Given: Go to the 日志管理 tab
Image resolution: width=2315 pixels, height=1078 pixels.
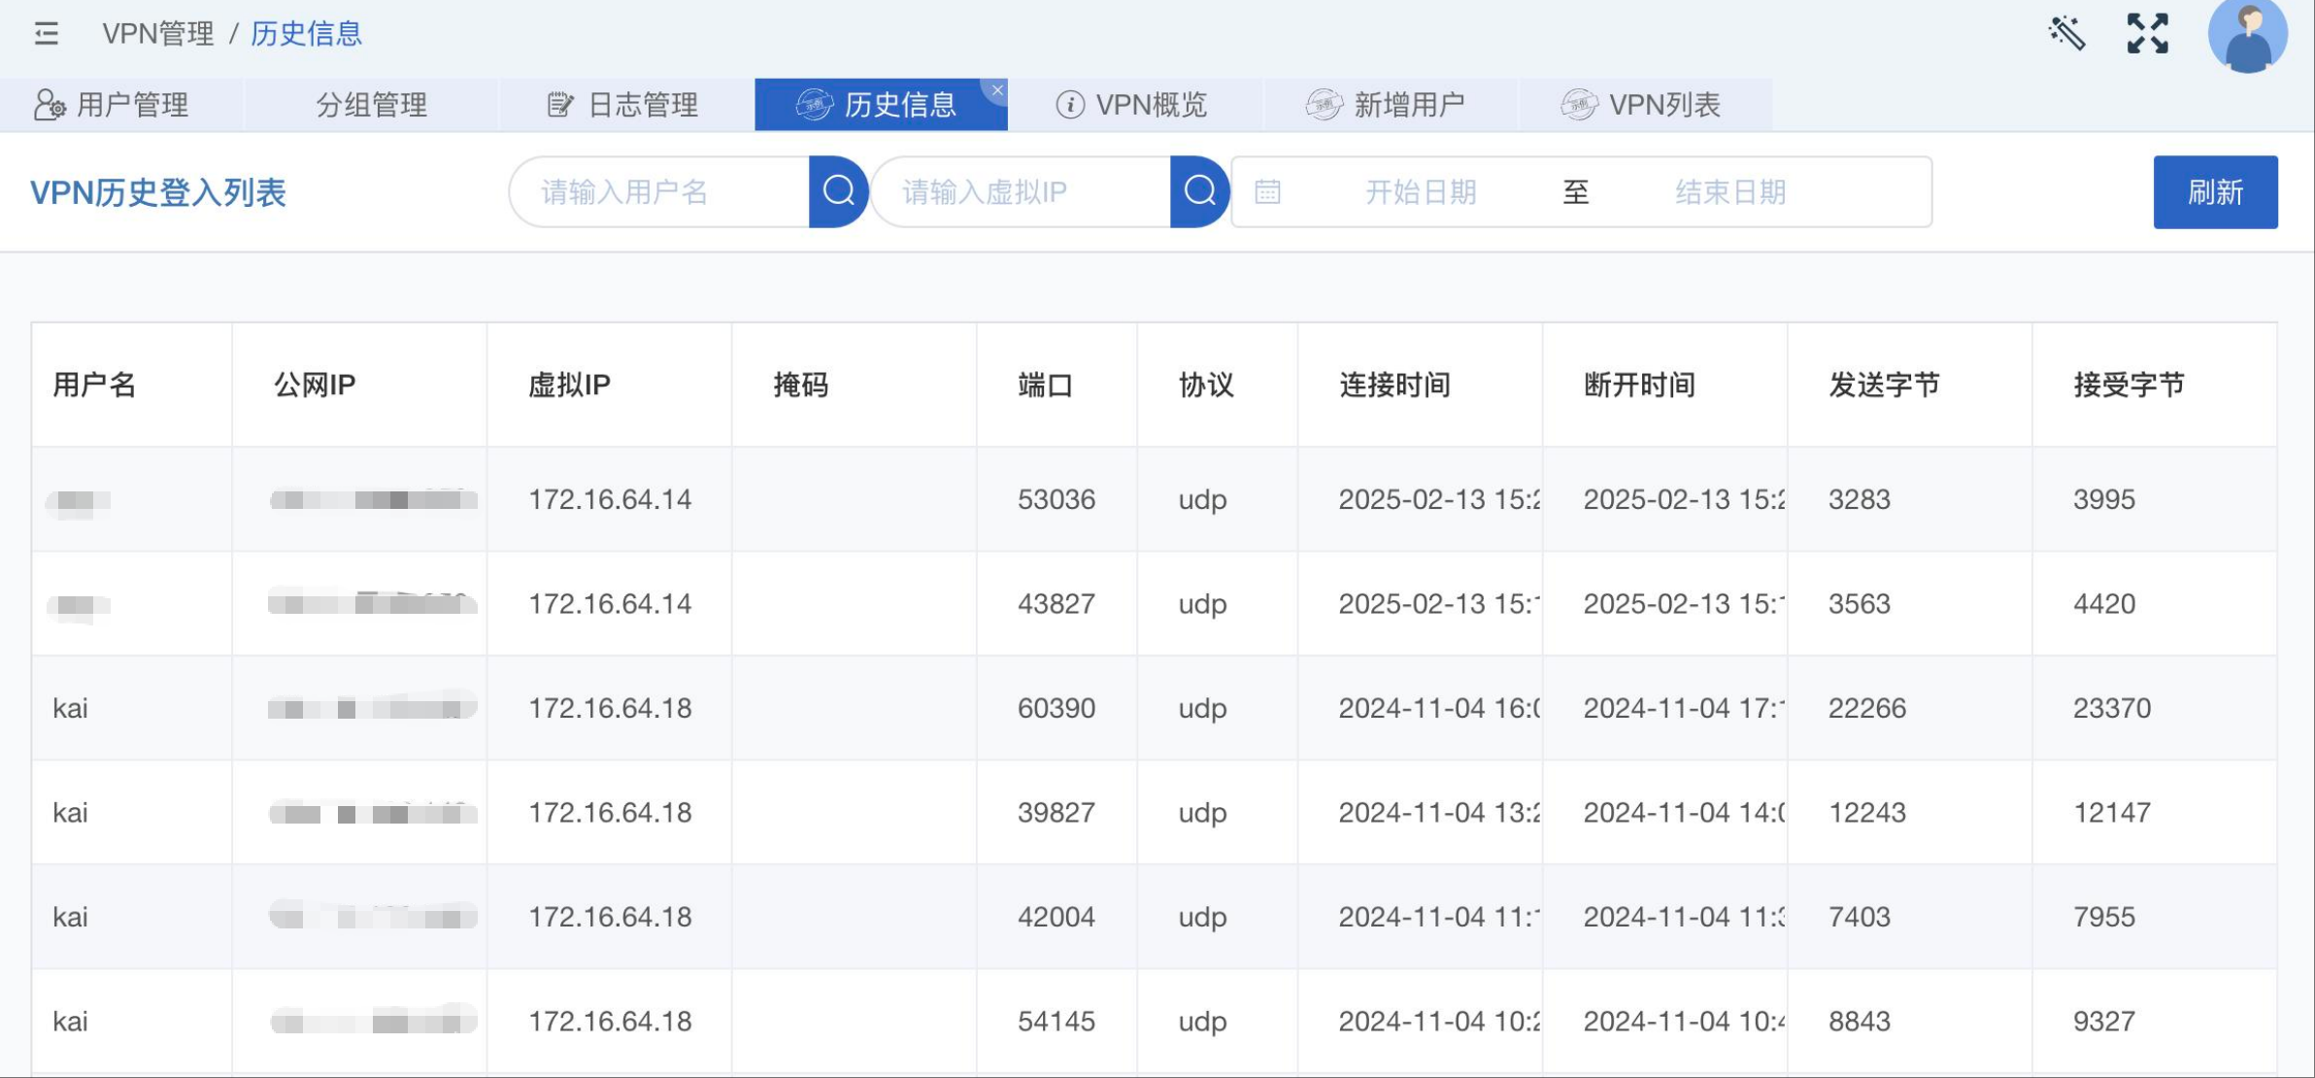Looking at the screenshot, I should point(623,105).
